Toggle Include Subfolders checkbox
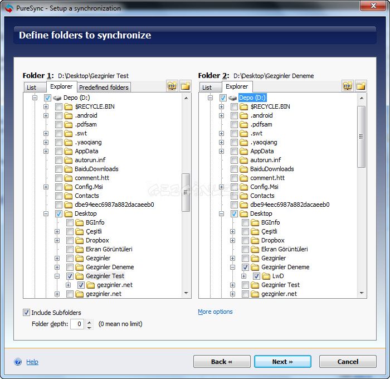Screen dimensions: 390x379 26,312
